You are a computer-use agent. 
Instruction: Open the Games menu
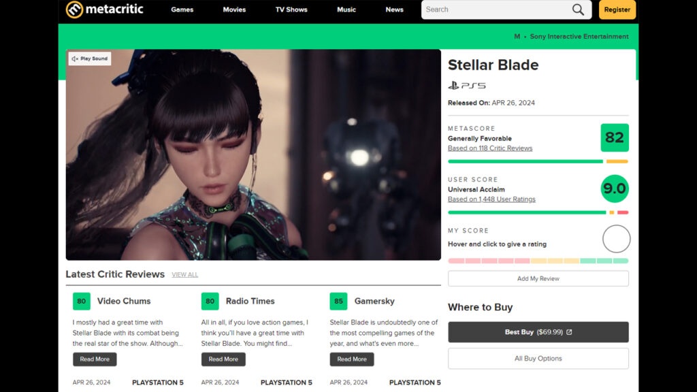click(x=182, y=10)
